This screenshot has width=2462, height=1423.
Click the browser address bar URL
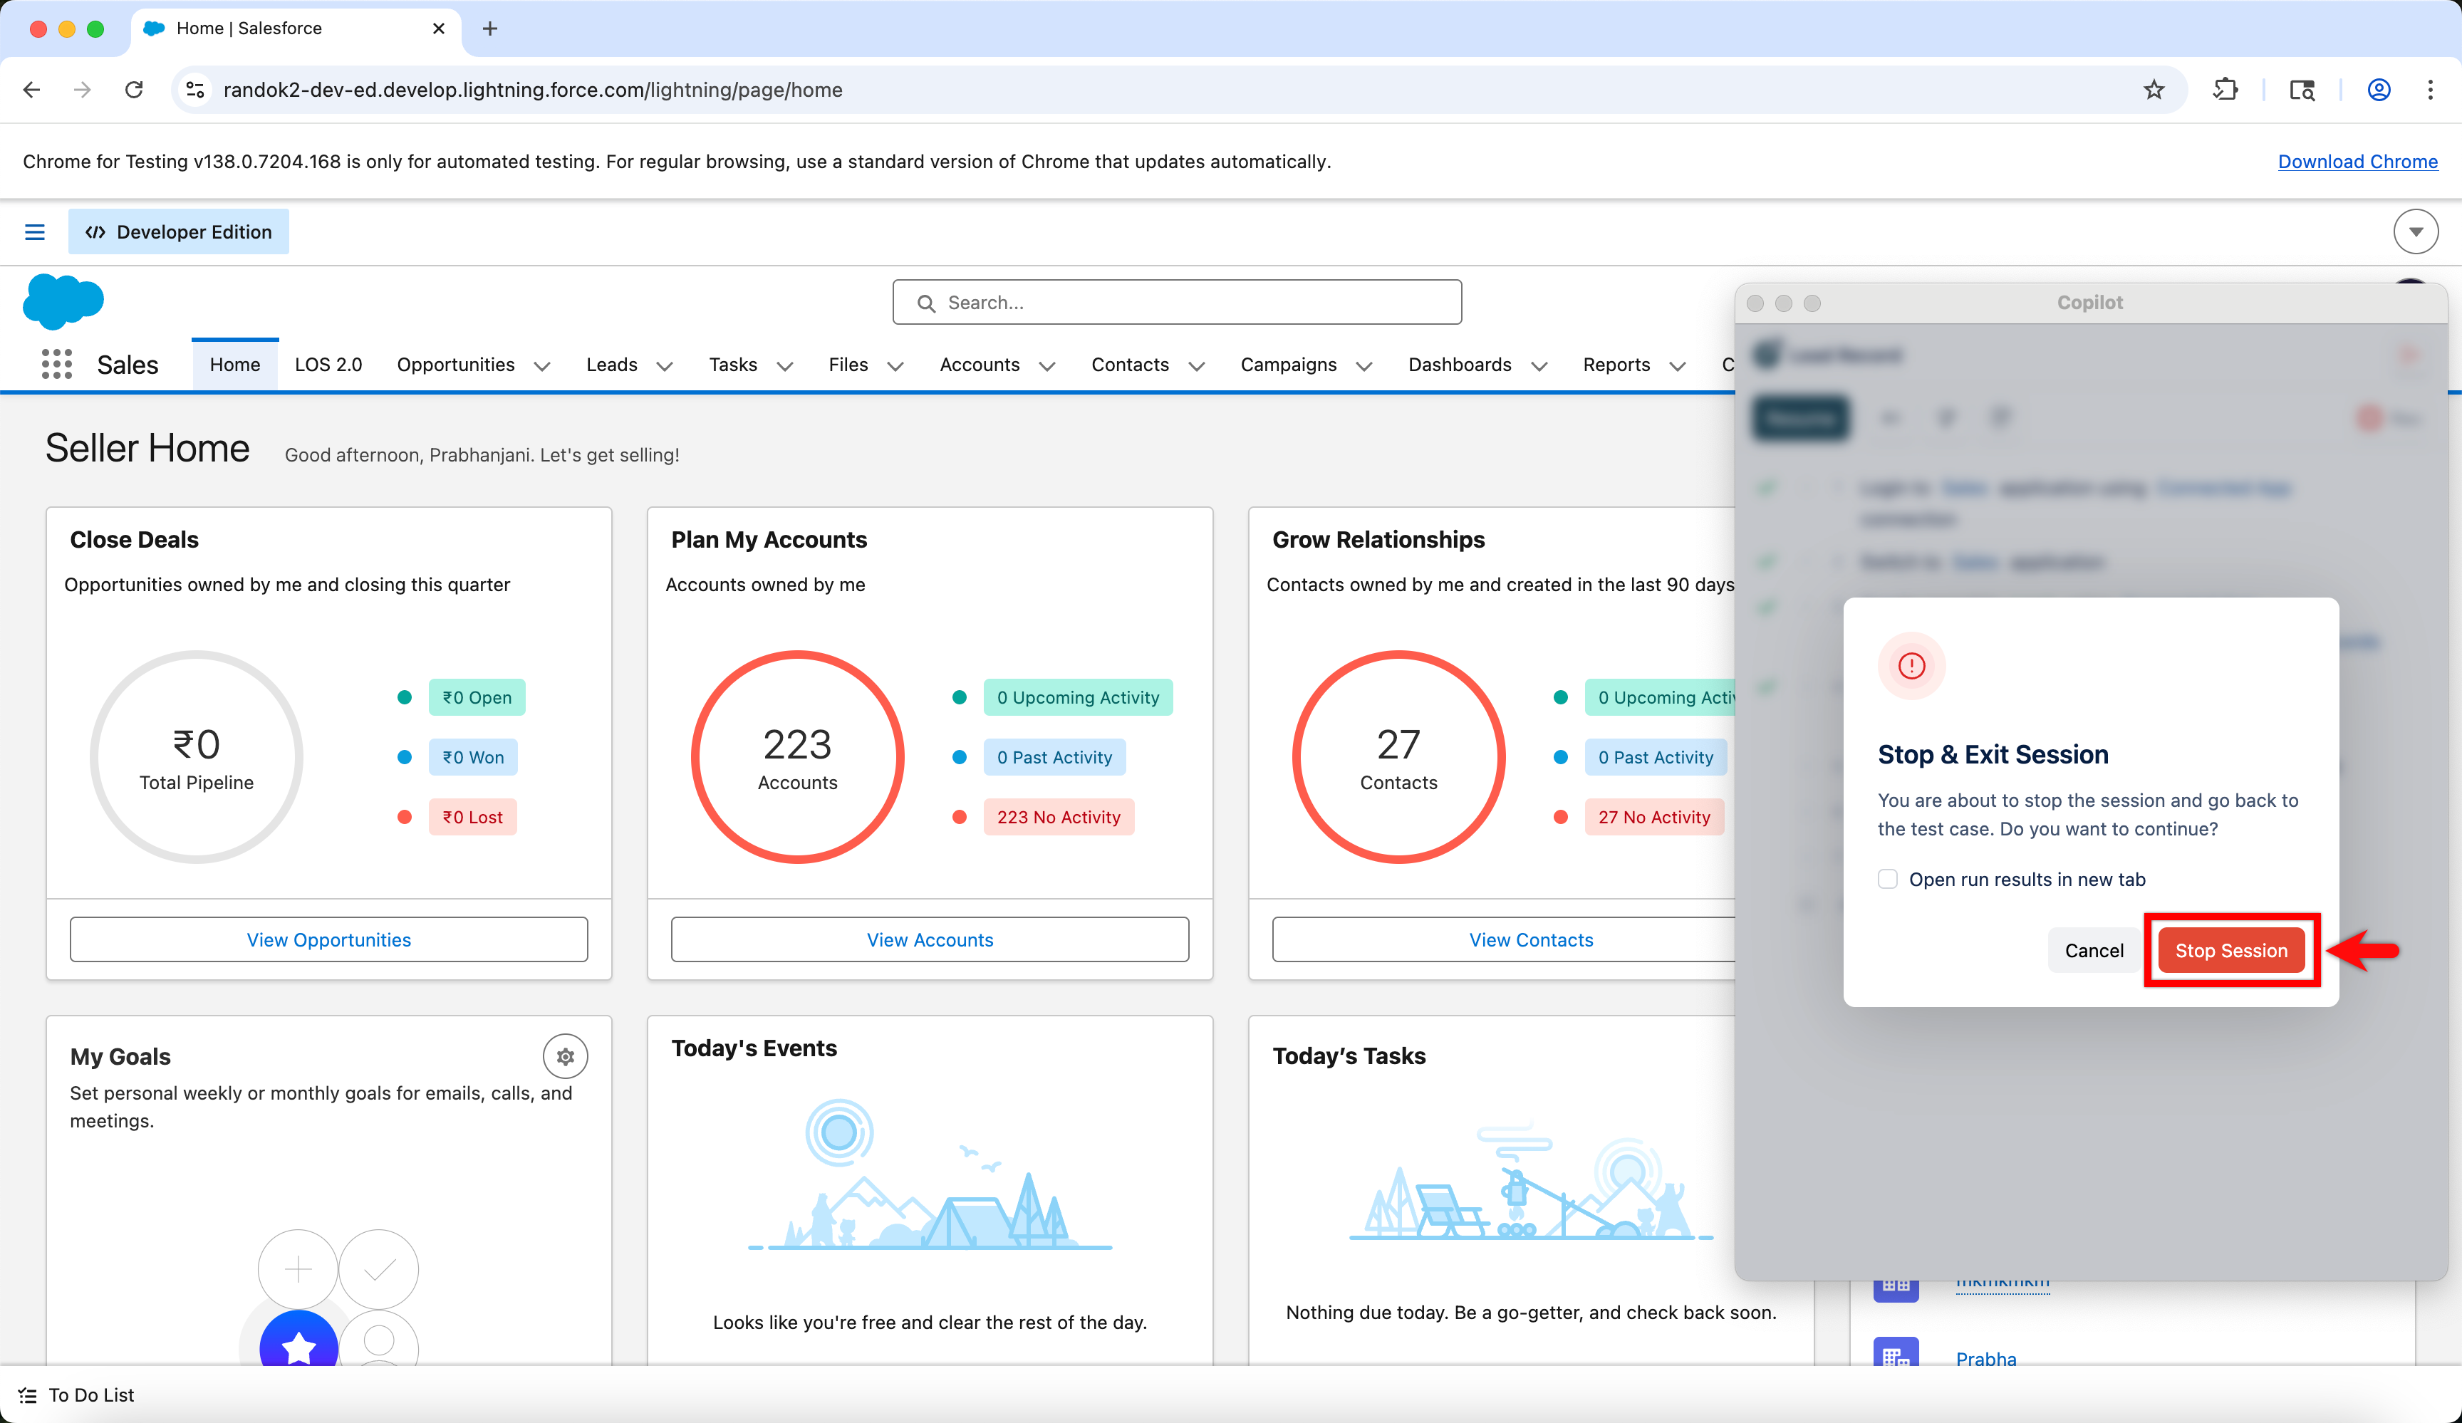click(x=532, y=90)
